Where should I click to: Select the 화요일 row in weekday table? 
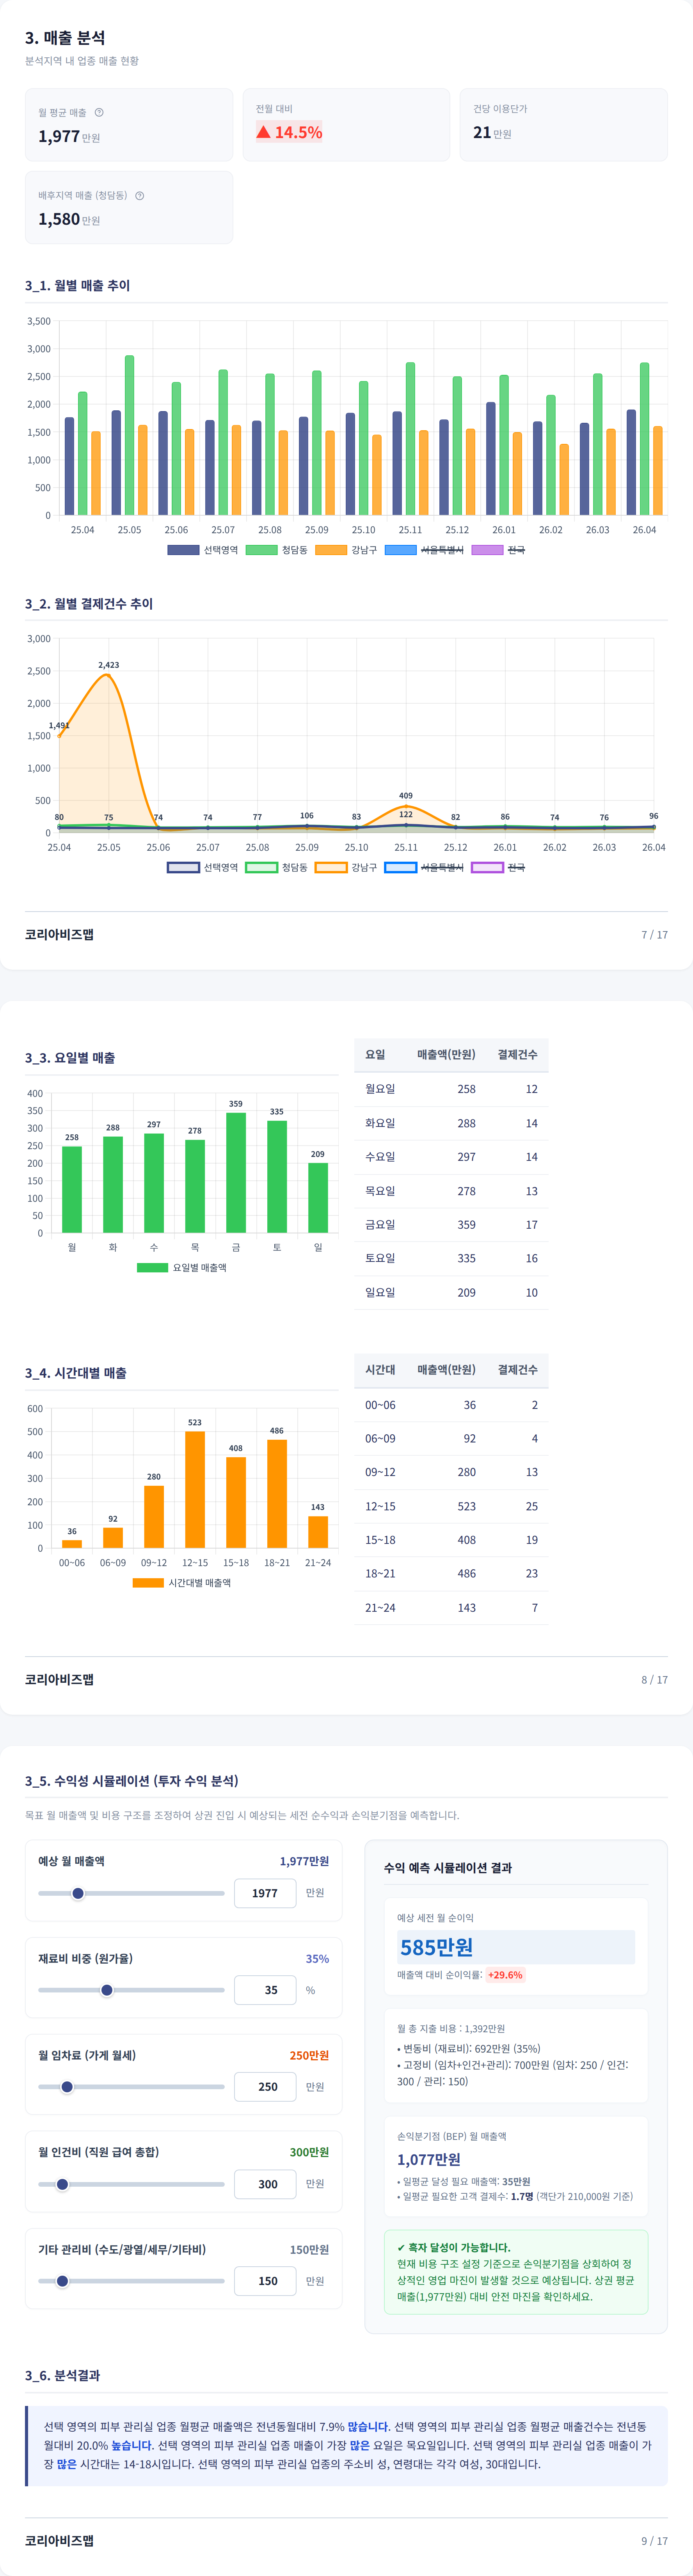tap(451, 1123)
